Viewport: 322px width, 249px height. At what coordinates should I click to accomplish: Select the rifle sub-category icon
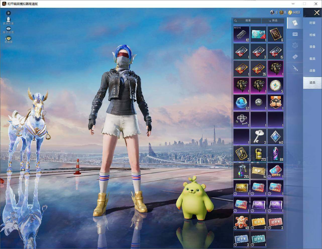pyautogui.click(x=295, y=68)
